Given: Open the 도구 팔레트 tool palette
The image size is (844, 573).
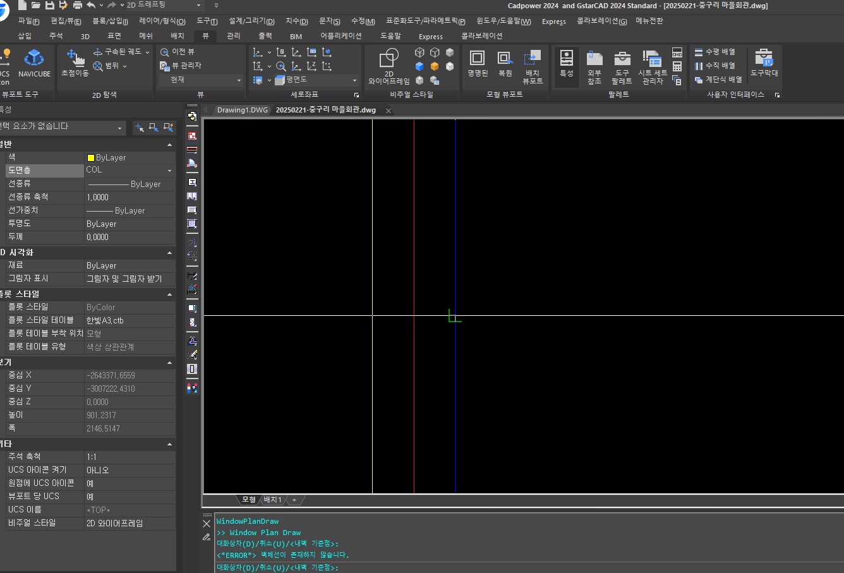Looking at the screenshot, I should [622, 67].
